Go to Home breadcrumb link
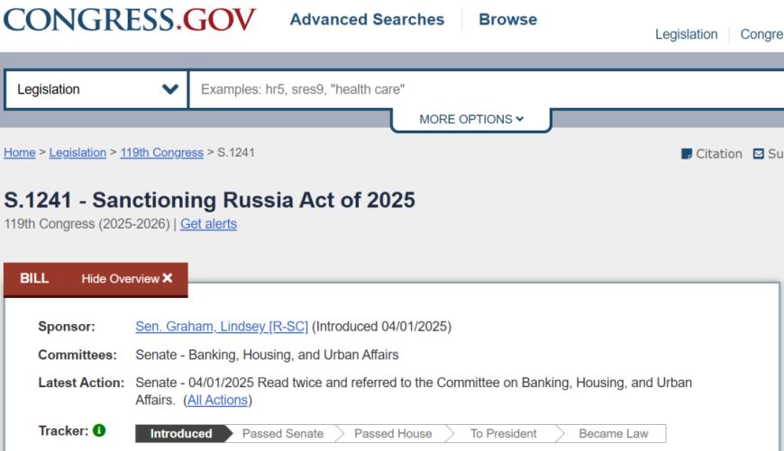The width and height of the screenshot is (784, 451). (19, 153)
